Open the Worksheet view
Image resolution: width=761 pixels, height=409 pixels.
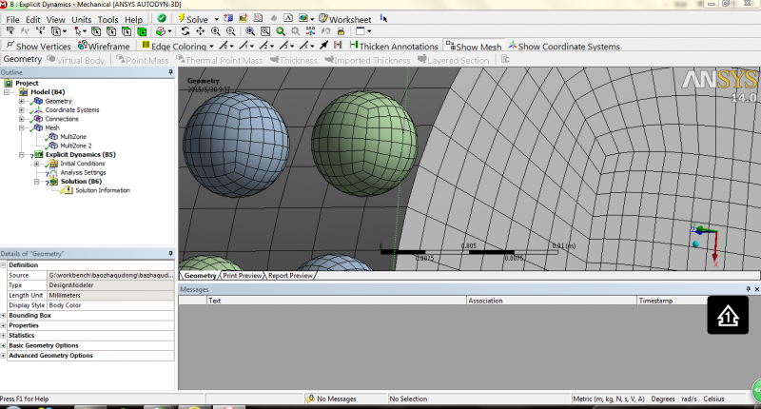coord(344,18)
